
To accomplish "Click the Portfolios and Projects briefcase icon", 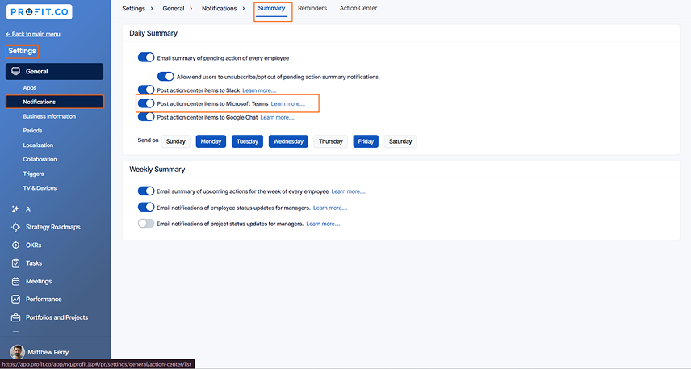I will [x=15, y=317].
